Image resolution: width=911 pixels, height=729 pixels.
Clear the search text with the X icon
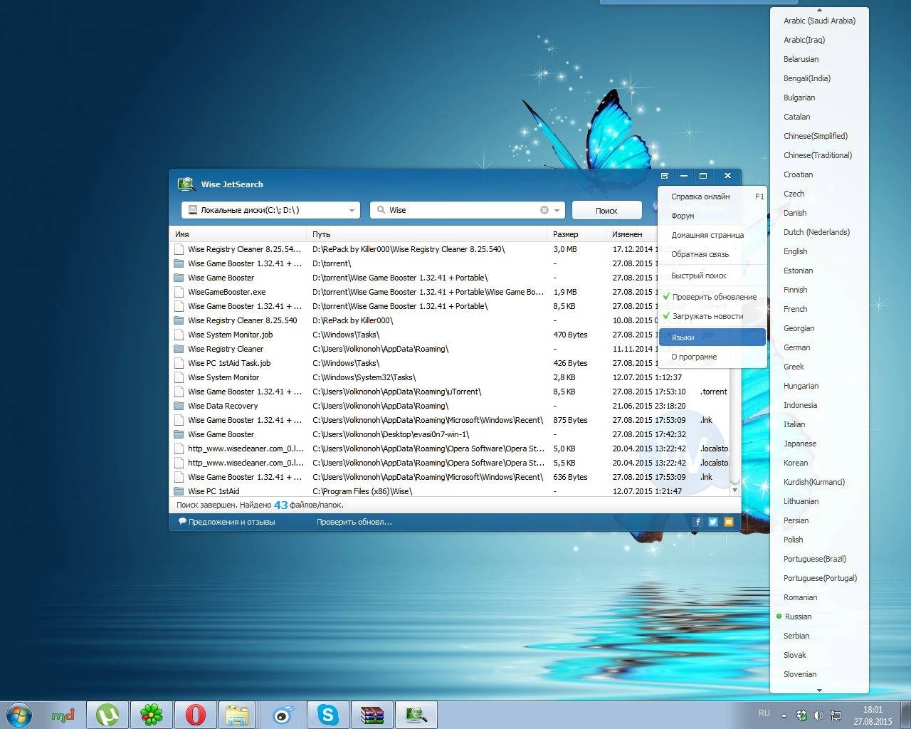(x=544, y=210)
